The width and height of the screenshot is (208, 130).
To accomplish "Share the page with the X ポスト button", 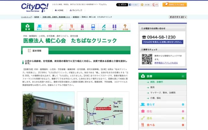I will (122, 5).
